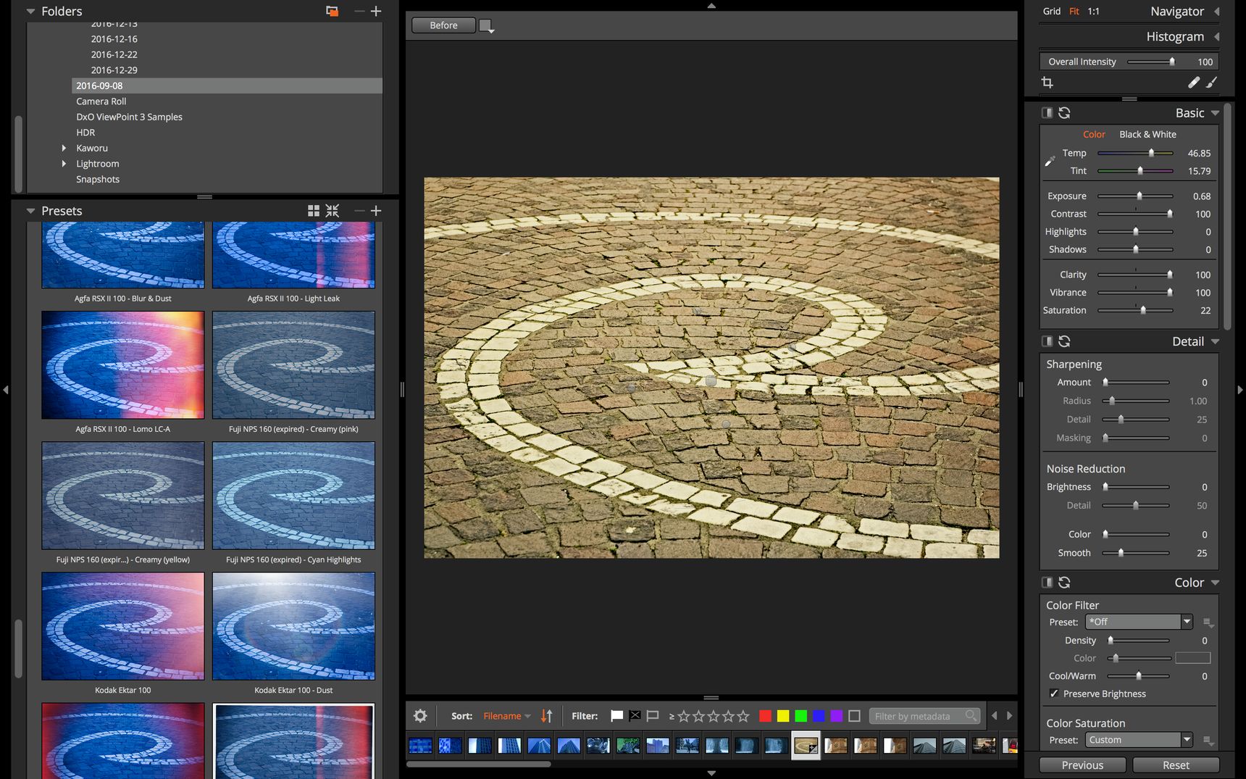Click the Before button

point(443,25)
